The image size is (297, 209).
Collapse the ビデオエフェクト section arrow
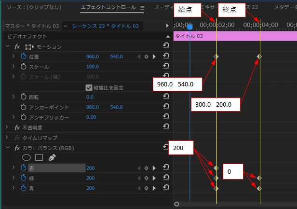pyautogui.click(x=168, y=36)
